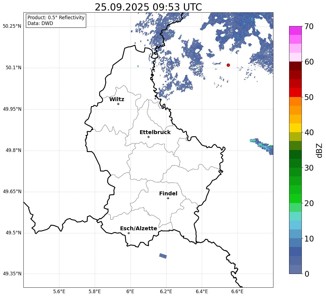Image resolution: width=326 pixels, height=297 pixels.
Task: Click the Esch/Alzette station cross marker
Action: pos(129,233)
